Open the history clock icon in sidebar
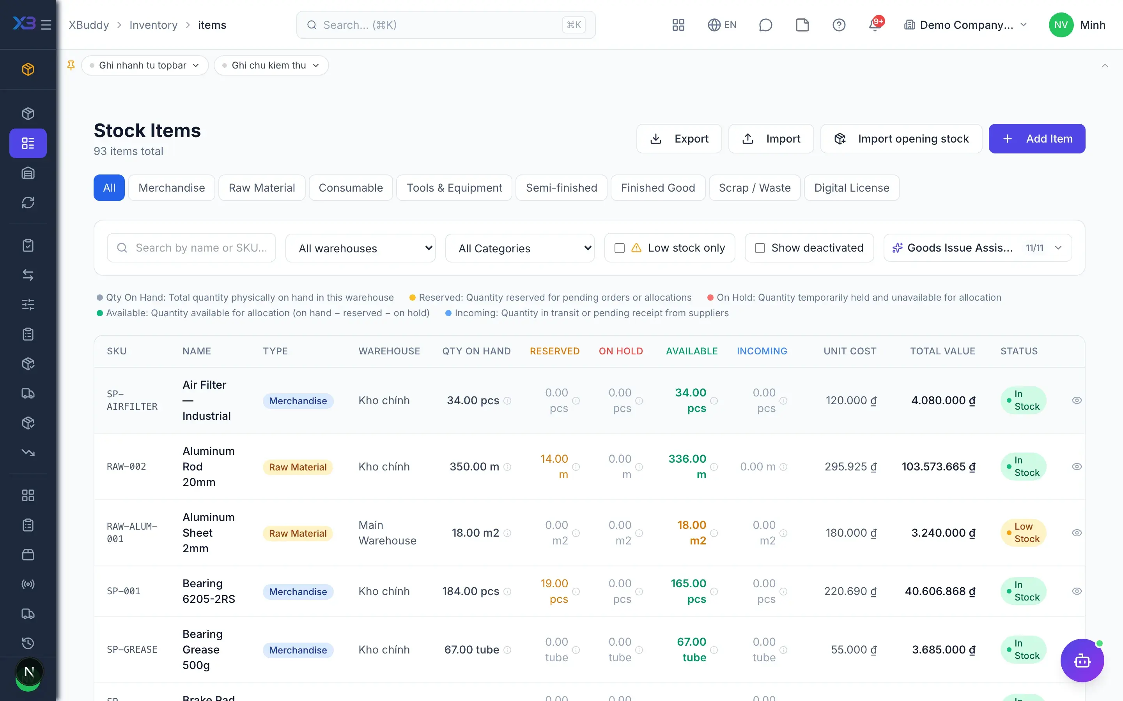 [x=28, y=643]
